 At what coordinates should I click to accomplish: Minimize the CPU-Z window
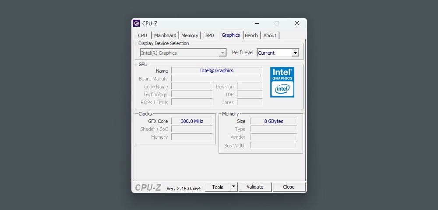click(257, 24)
